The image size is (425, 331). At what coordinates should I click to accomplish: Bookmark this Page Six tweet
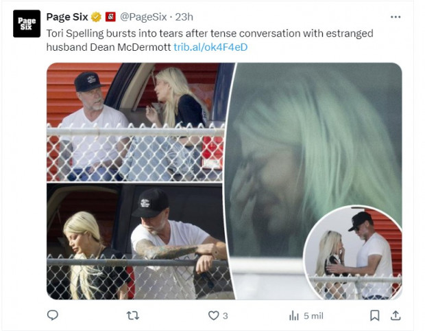(x=374, y=315)
